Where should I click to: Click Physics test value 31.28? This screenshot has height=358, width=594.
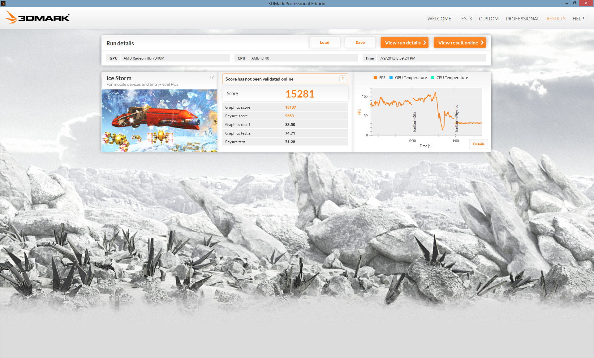pos(290,142)
